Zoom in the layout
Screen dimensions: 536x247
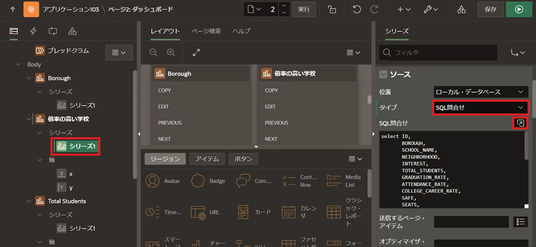(x=171, y=52)
